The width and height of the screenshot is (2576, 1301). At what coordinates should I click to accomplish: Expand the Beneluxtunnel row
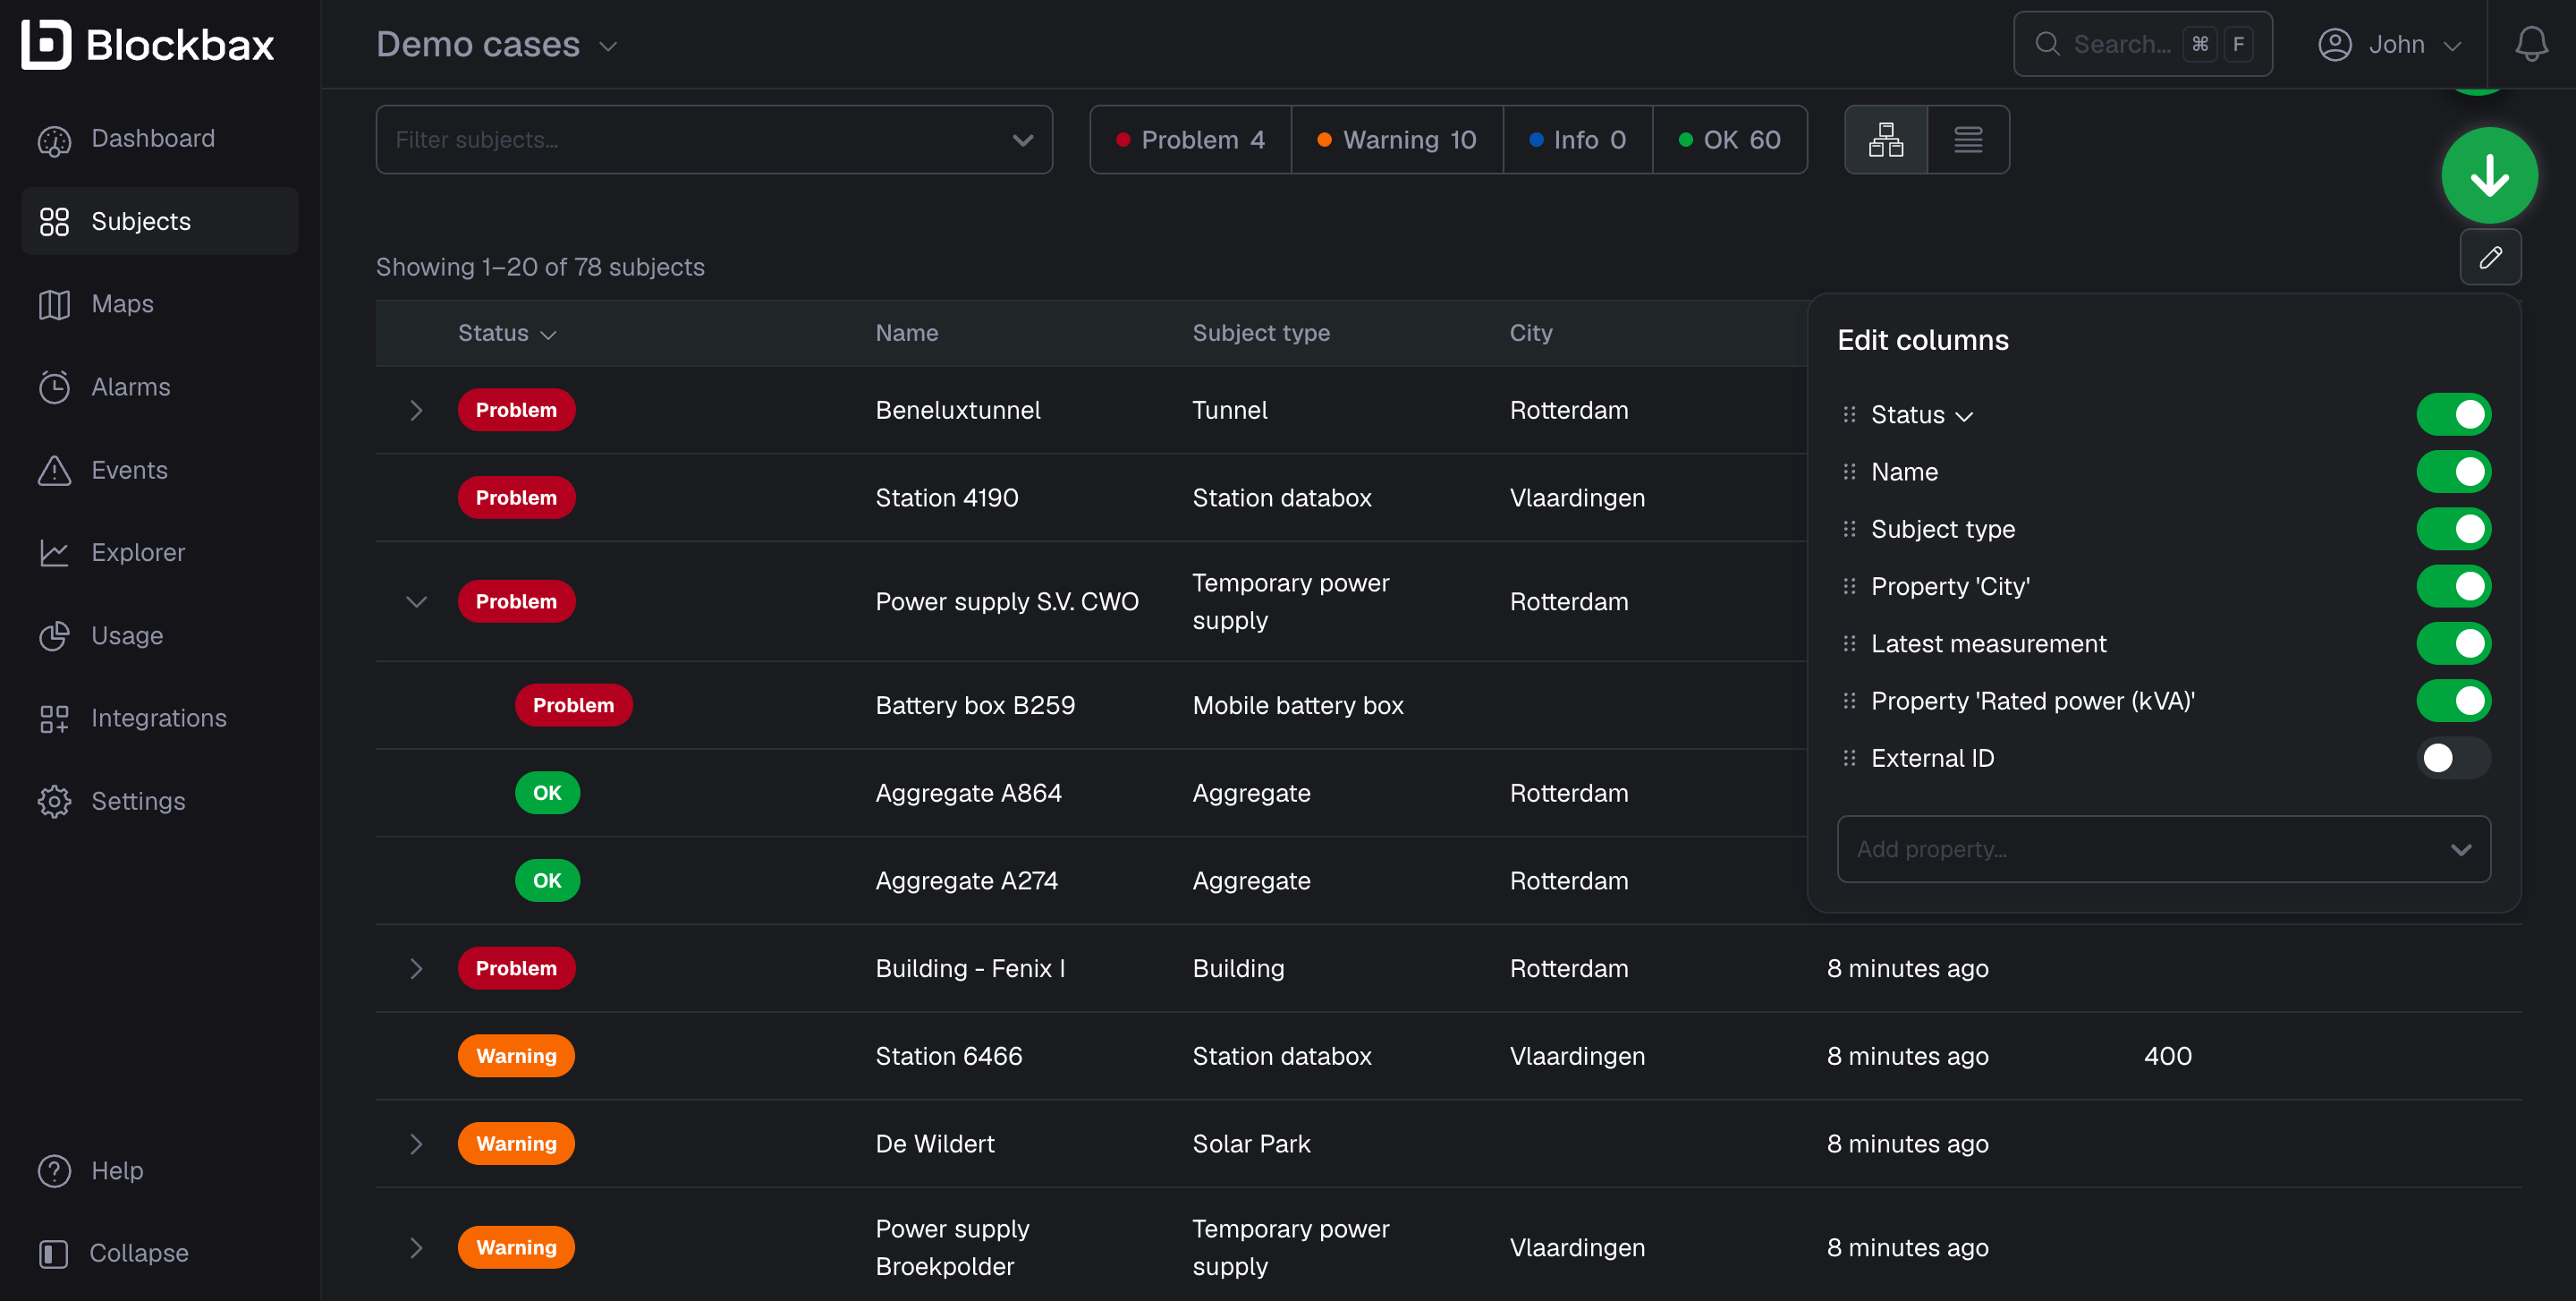tap(416, 410)
